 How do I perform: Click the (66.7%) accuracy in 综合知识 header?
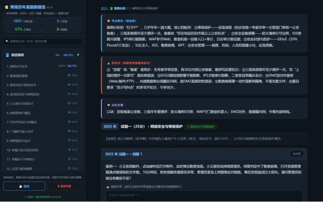pos(68,55)
